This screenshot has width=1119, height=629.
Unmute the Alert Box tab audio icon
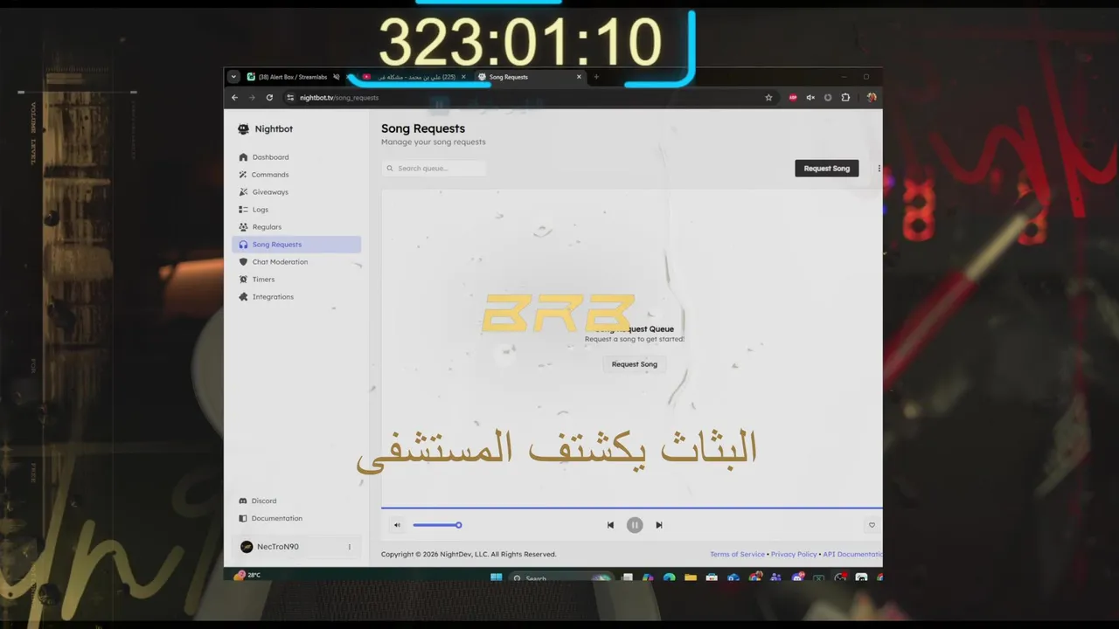point(337,77)
